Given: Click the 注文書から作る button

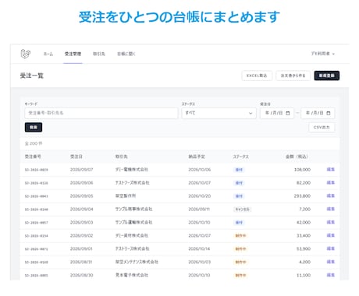Looking at the screenshot, I should [293, 76].
